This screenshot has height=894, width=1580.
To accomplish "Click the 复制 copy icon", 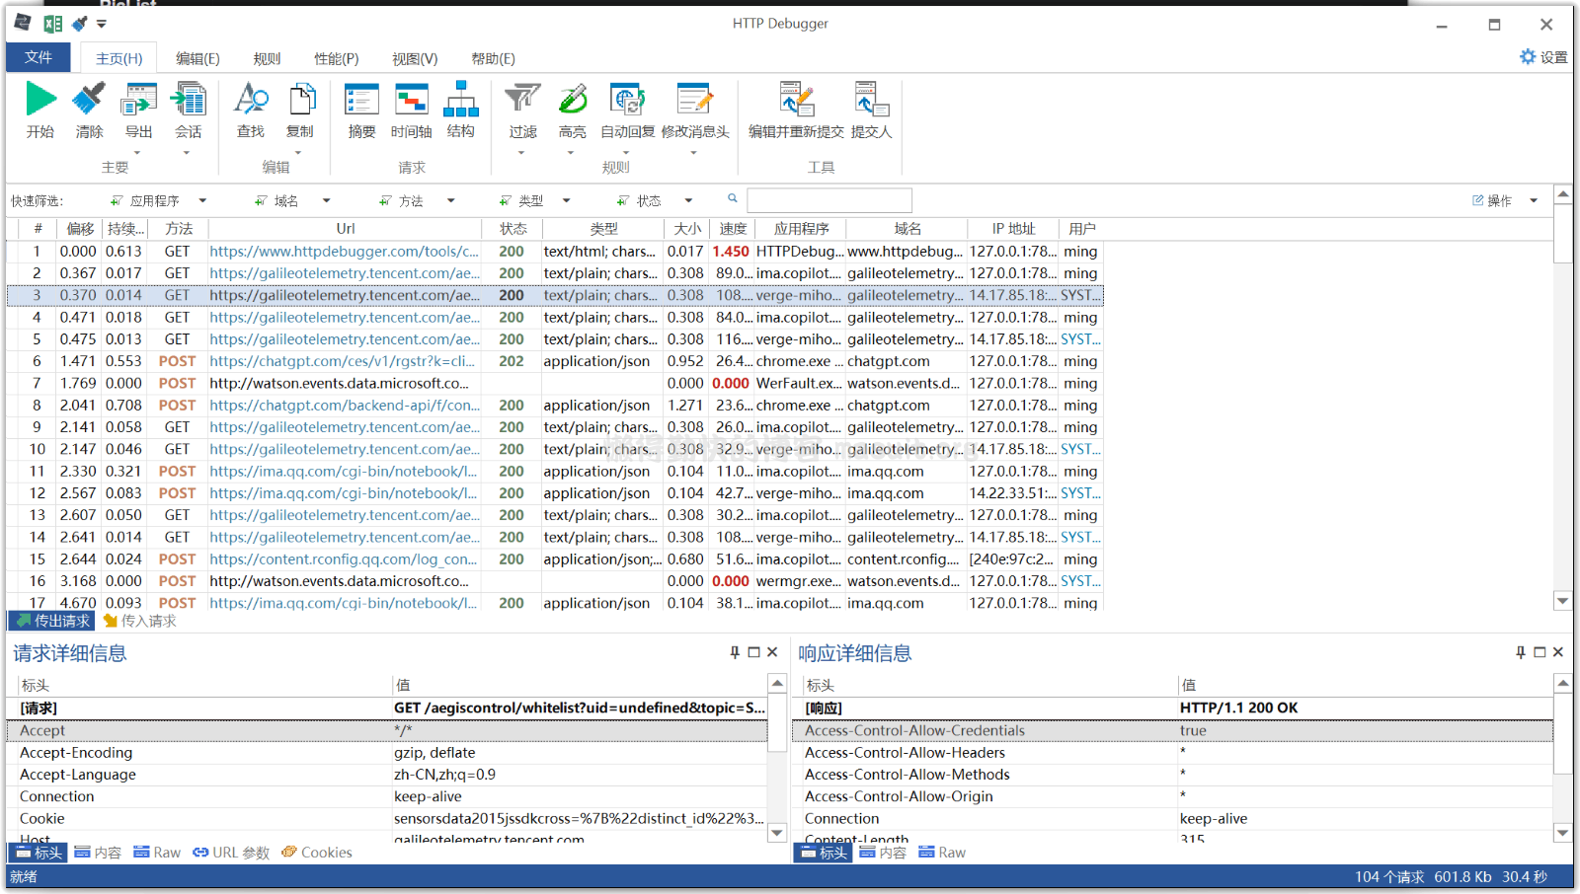I will (x=300, y=100).
